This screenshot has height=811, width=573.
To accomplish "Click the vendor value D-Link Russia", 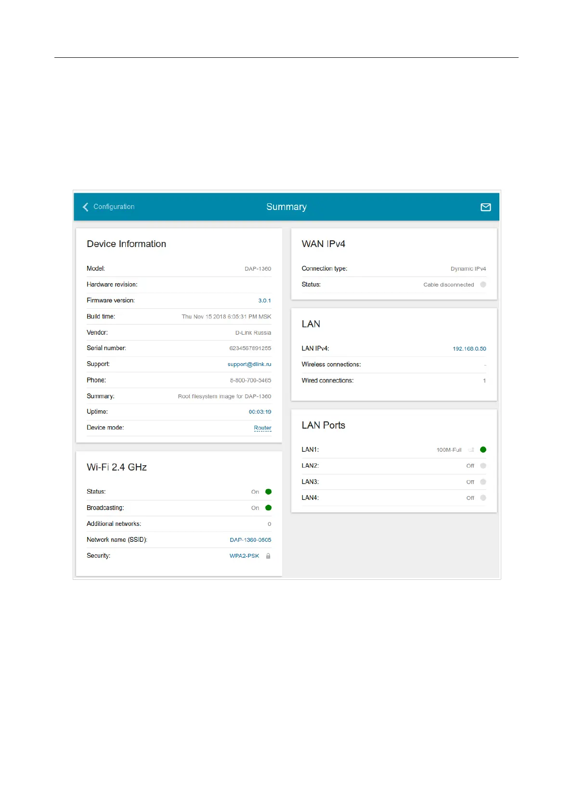I will pos(253,333).
